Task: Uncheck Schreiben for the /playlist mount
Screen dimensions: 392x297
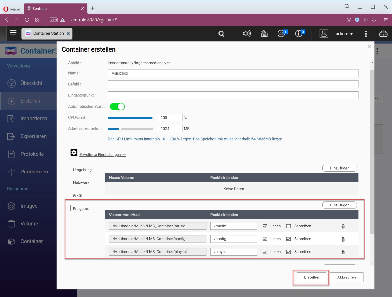Action: (x=289, y=252)
